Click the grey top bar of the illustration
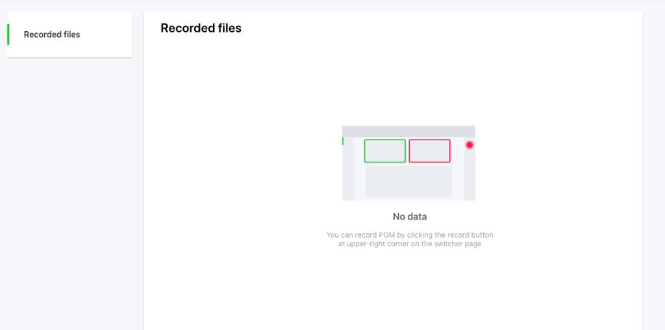Image resolution: width=665 pixels, height=330 pixels. pyautogui.click(x=408, y=131)
